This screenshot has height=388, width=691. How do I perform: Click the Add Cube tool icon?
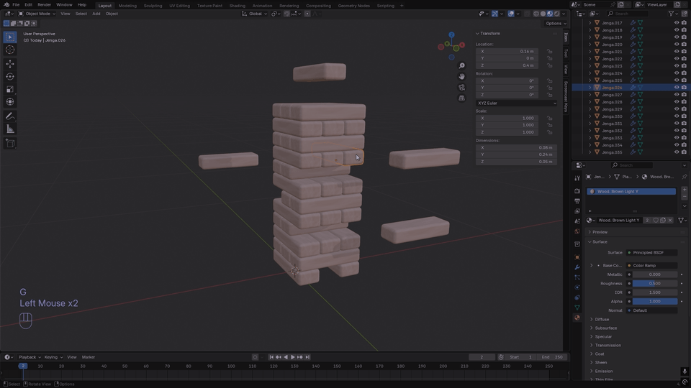click(10, 144)
